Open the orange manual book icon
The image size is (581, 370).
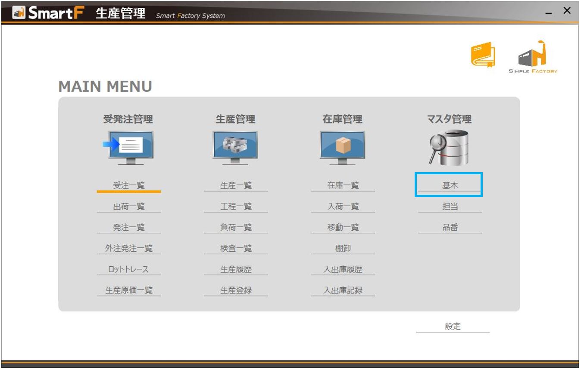coord(483,55)
